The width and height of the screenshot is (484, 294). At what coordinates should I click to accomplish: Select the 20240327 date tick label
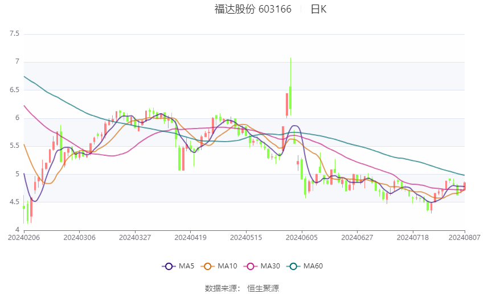point(135,238)
